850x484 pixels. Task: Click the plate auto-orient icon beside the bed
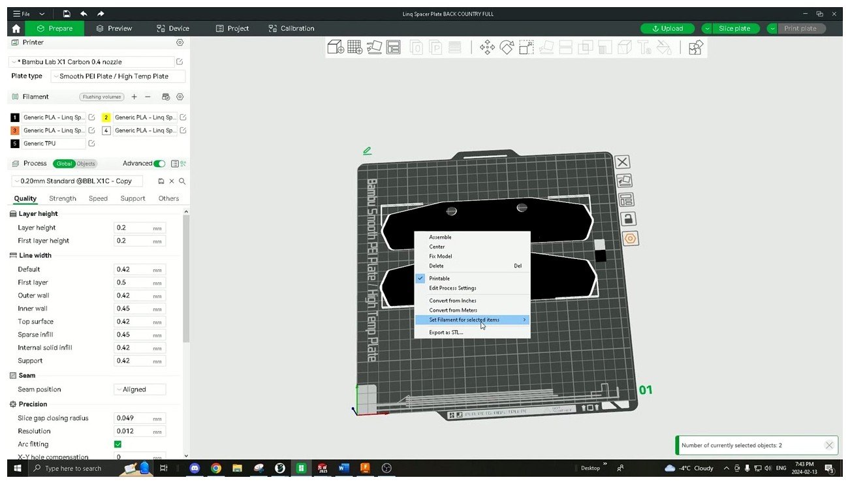[624, 181]
